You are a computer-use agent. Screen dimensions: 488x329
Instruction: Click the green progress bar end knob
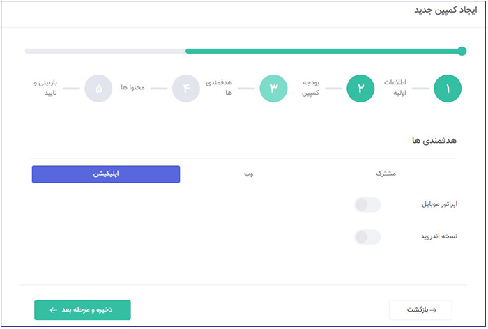click(x=462, y=51)
